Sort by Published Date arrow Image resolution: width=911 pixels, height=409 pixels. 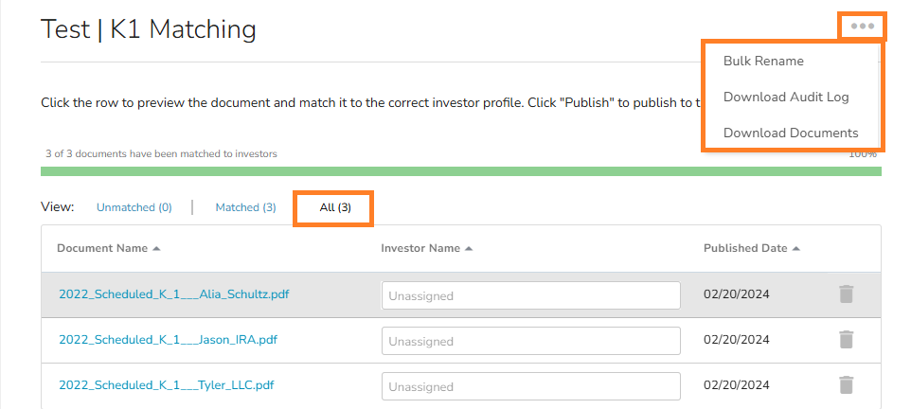click(x=796, y=249)
